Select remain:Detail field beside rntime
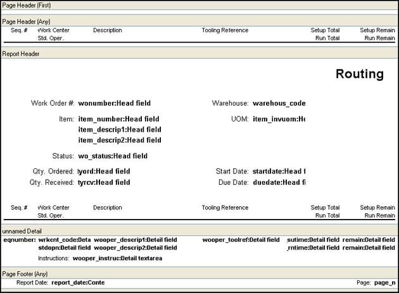The height and width of the screenshot is (293, 399). coord(369,247)
